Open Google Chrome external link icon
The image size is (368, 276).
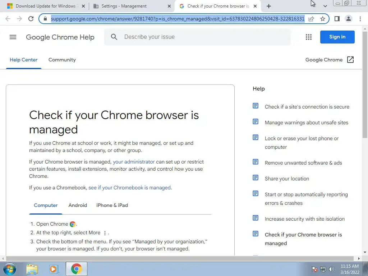click(350, 60)
